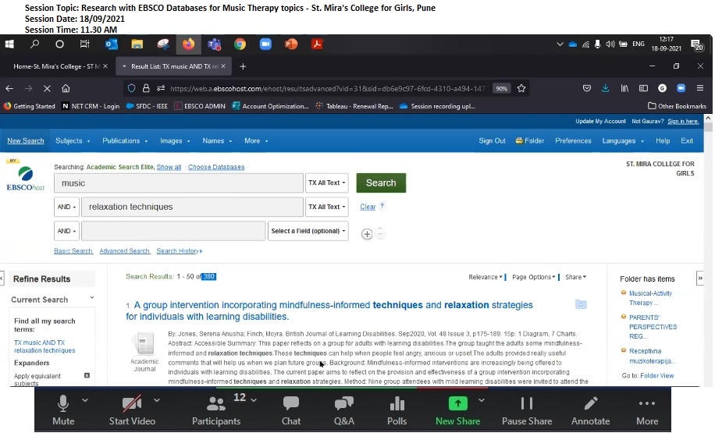Open Firefox library icon
The image size is (715, 433).
[624, 88]
